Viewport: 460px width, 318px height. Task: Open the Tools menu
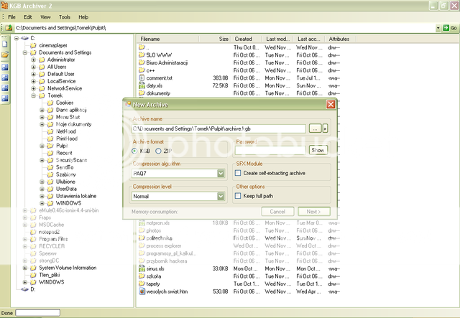point(65,17)
